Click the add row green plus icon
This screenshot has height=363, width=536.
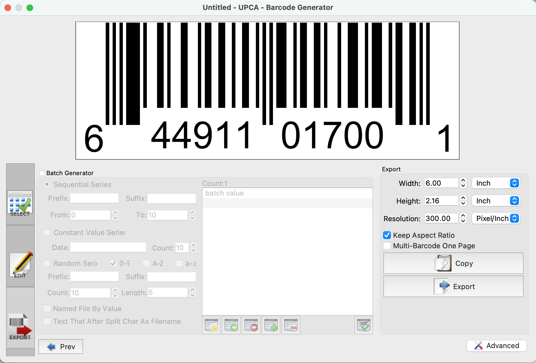click(x=271, y=325)
